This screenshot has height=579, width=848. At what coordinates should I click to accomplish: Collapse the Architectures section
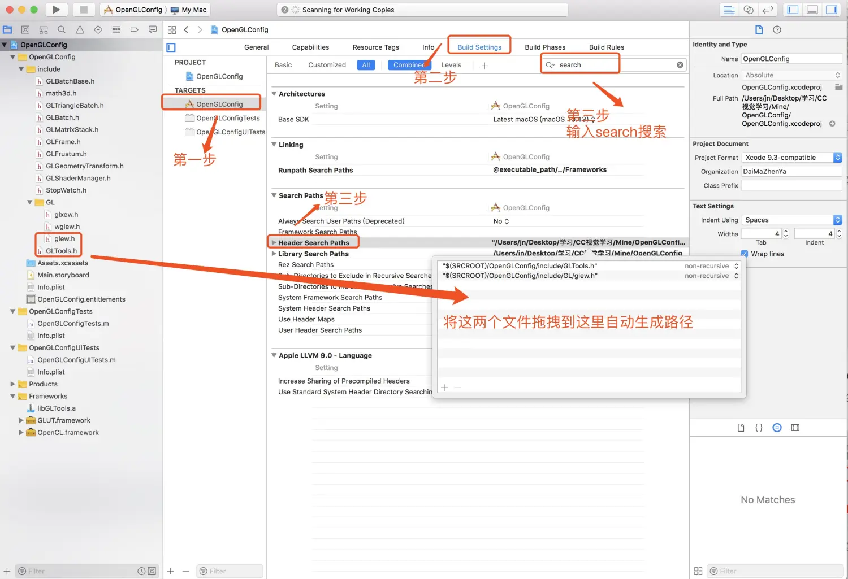coord(274,94)
